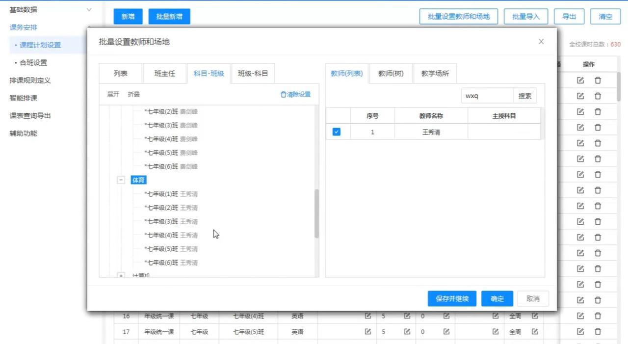Click the edit icon right of 全周 in row 16
This screenshot has height=344, width=628.
535,316
